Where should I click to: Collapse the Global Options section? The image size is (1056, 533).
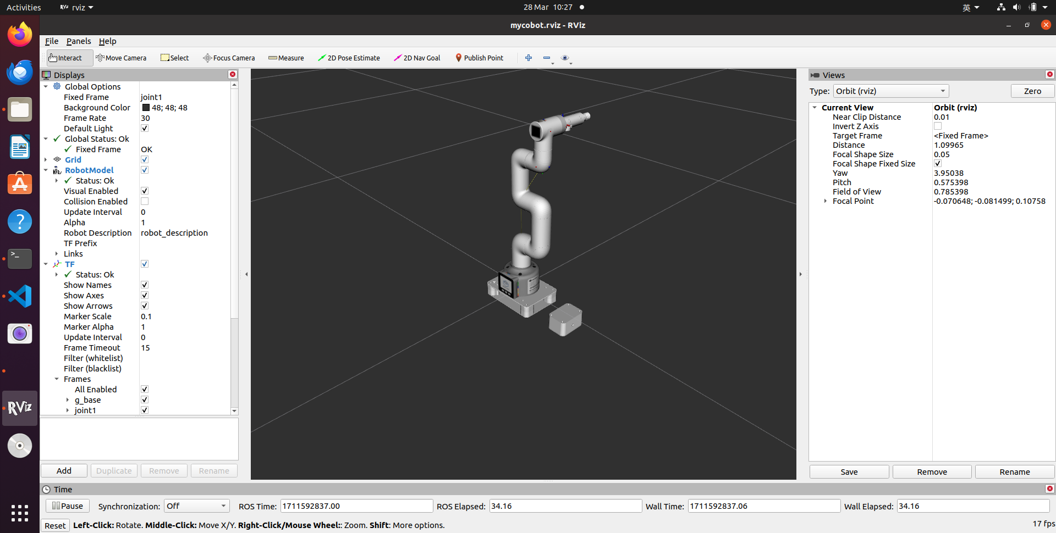(x=46, y=86)
